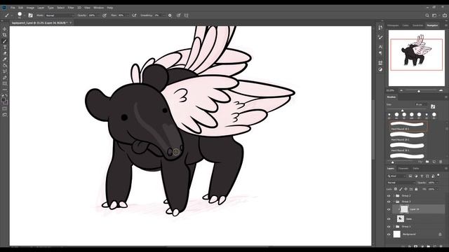Lock layer position
The height and width of the screenshot is (252, 449).
(406, 189)
